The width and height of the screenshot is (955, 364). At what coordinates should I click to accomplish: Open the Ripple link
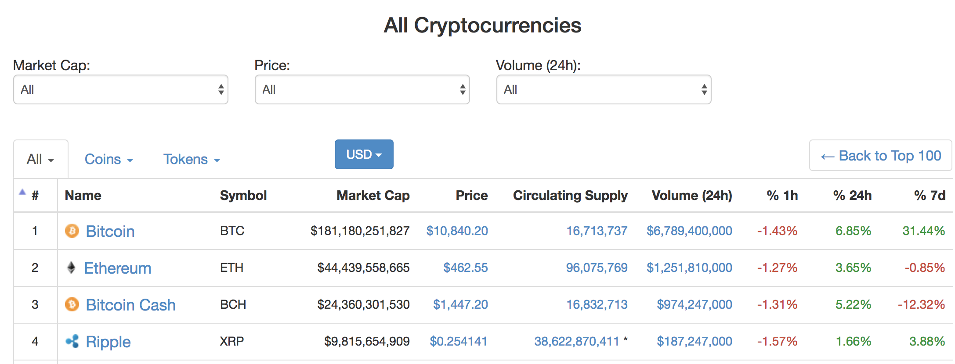click(x=109, y=342)
